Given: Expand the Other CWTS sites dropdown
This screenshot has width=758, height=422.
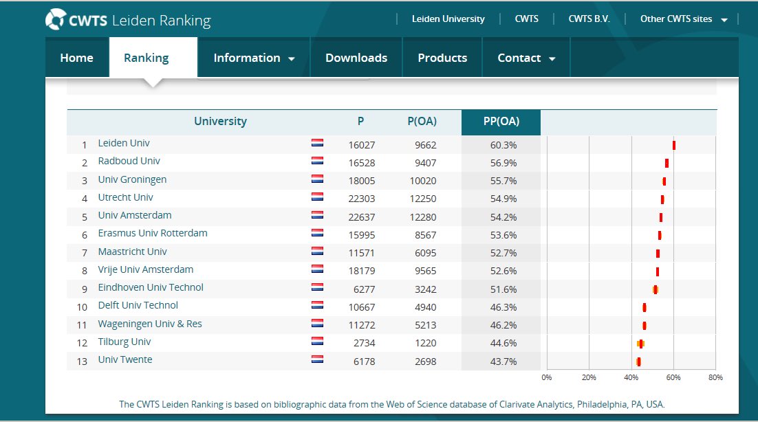Looking at the screenshot, I should tap(684, 19).
